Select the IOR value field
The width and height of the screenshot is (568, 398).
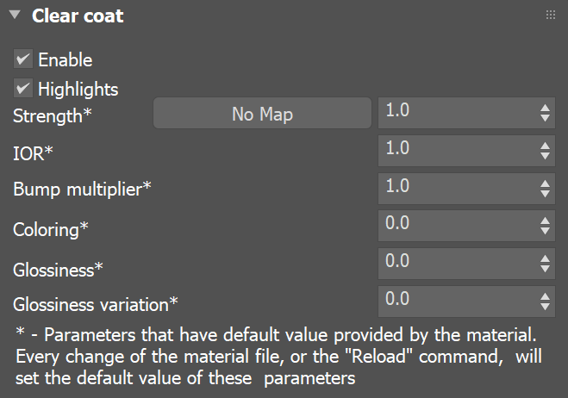[458, 151]
